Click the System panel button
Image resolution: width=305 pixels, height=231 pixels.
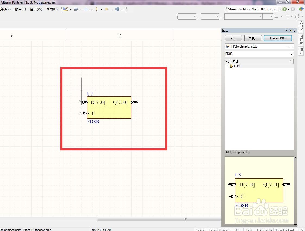pos(201,230)
